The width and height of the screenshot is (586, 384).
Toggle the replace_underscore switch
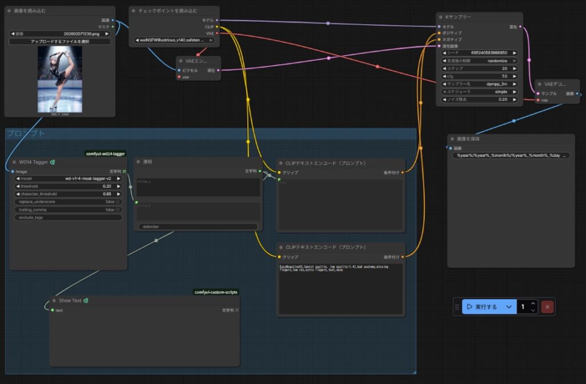click(x=117, y=202)
